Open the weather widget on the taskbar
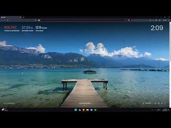Image resolution: width=171 pixels, height=128 pixels. (5, 110)
